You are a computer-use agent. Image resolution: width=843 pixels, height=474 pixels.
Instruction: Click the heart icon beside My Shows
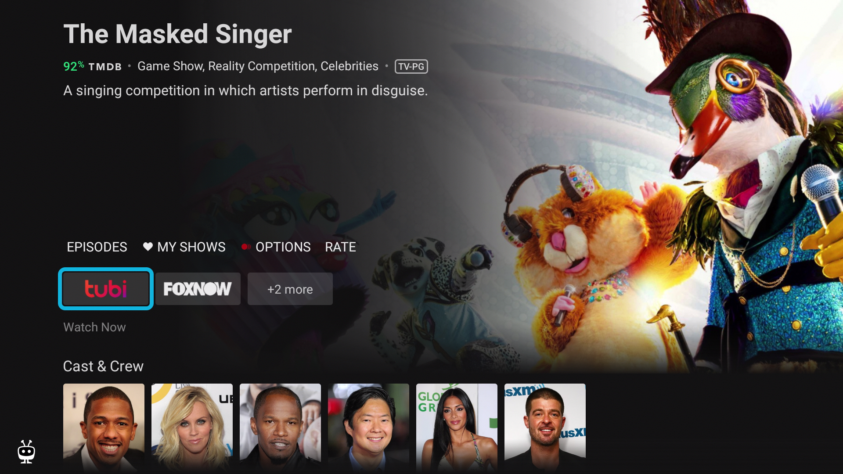(148, 247)
